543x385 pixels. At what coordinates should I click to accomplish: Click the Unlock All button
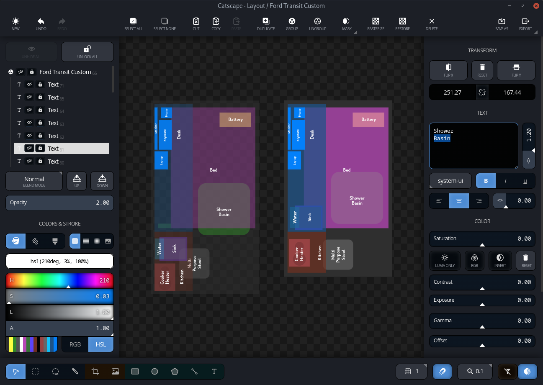(87, 52)
